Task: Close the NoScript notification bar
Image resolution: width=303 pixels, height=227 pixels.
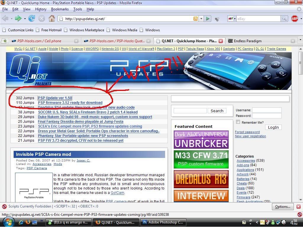Action: pyautogui.click(x=299, y=207)
